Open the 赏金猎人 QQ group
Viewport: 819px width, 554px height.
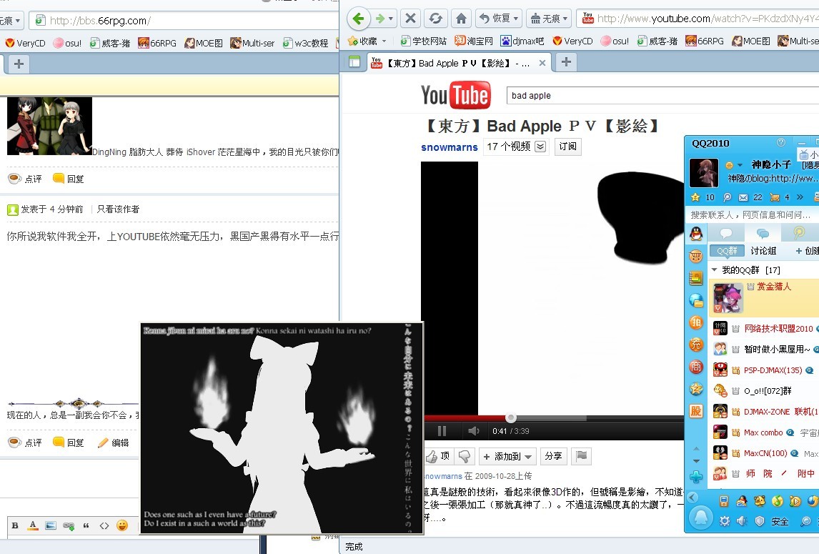[764, 297]
